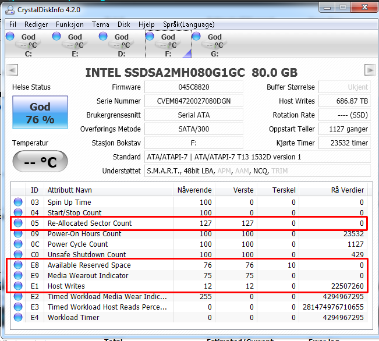Viewport: 379px width, 341px height.
Task: Open the Disk menu
Action: [124, 24]
